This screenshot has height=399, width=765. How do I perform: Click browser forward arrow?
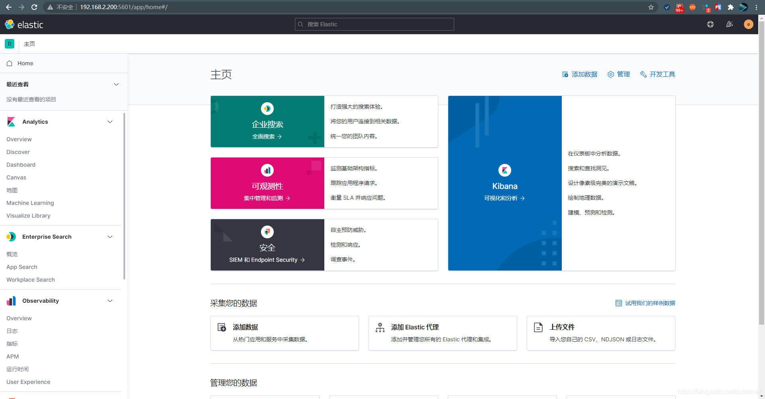[x=22, y=7]
